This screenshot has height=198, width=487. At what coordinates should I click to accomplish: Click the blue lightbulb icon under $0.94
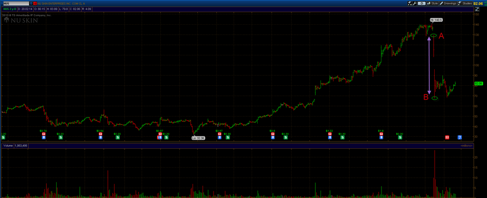[100, 137]
